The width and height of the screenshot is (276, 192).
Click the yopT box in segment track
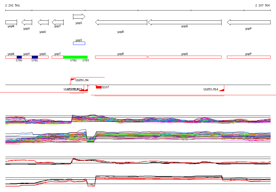click(57, 57)
